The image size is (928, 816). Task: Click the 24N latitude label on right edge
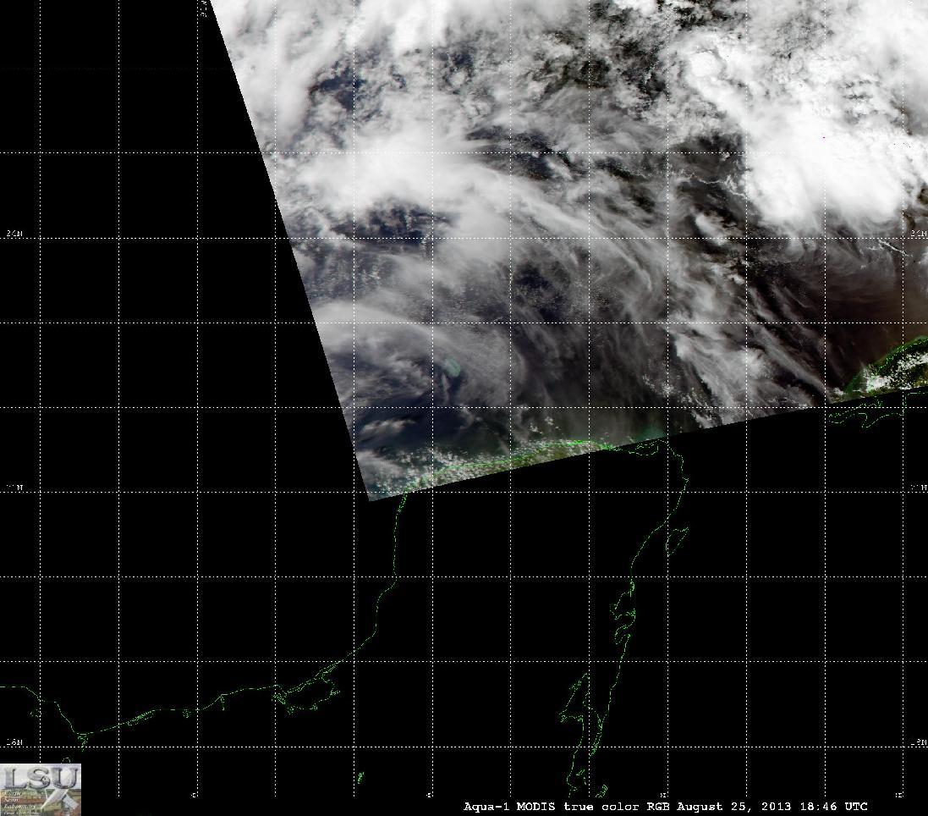point(919,234)
